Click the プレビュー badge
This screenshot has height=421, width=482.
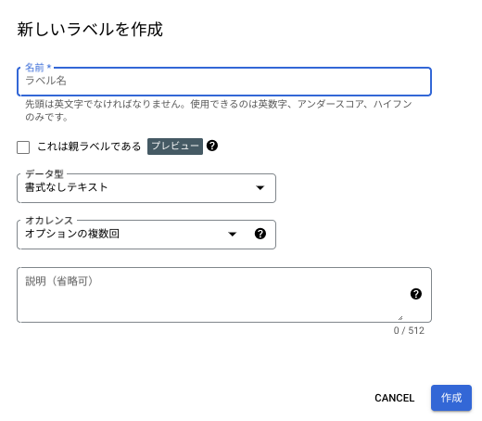pos(175,147)
